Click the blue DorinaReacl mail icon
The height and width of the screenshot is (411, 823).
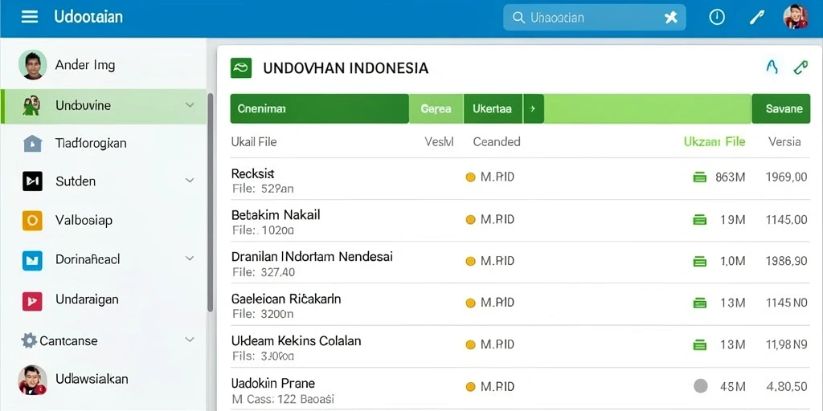point(32,260)
